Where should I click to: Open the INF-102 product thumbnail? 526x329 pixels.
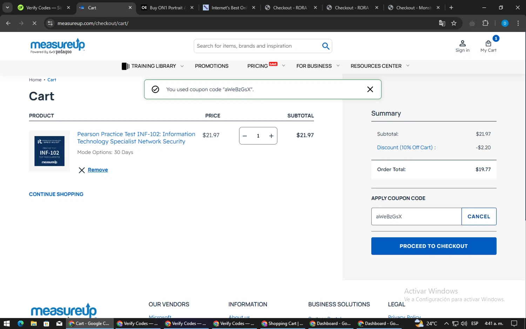49,151
